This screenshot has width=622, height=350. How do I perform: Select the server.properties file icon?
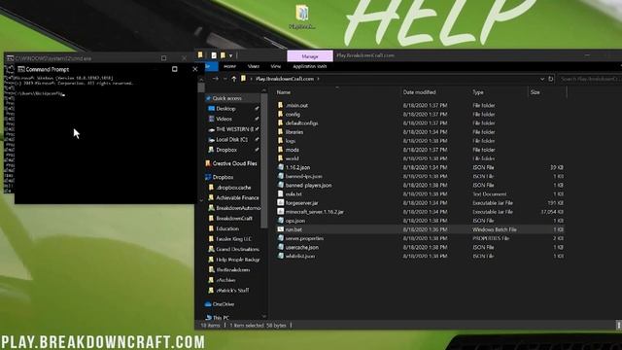[281, 238]
